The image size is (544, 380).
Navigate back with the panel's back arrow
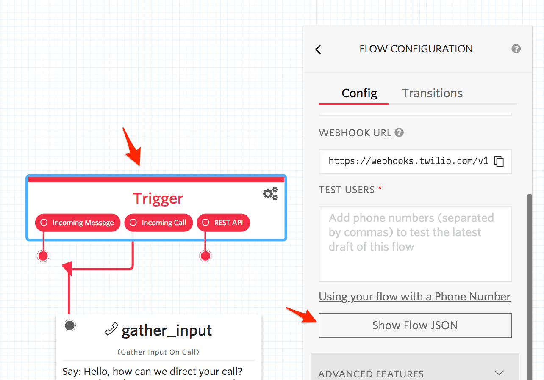[x=318, y=50]
